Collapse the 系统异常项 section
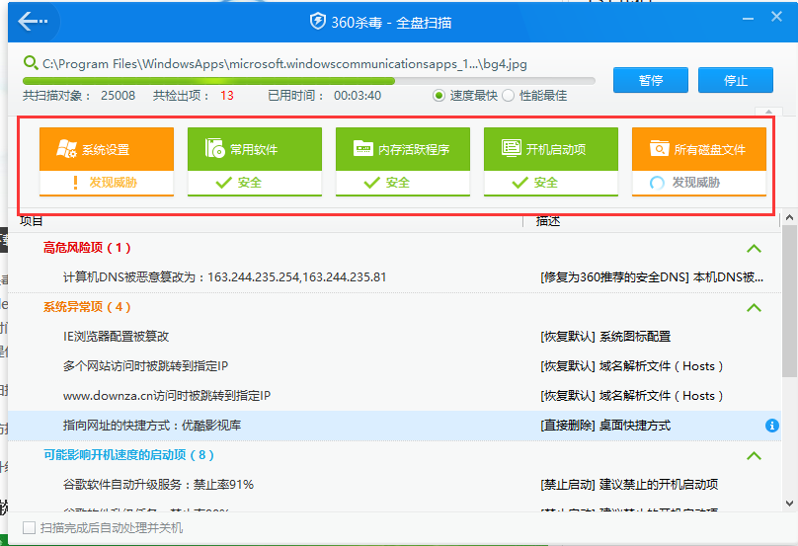The width and height of the screenshot is (798, 546). [x=754, y=308]
